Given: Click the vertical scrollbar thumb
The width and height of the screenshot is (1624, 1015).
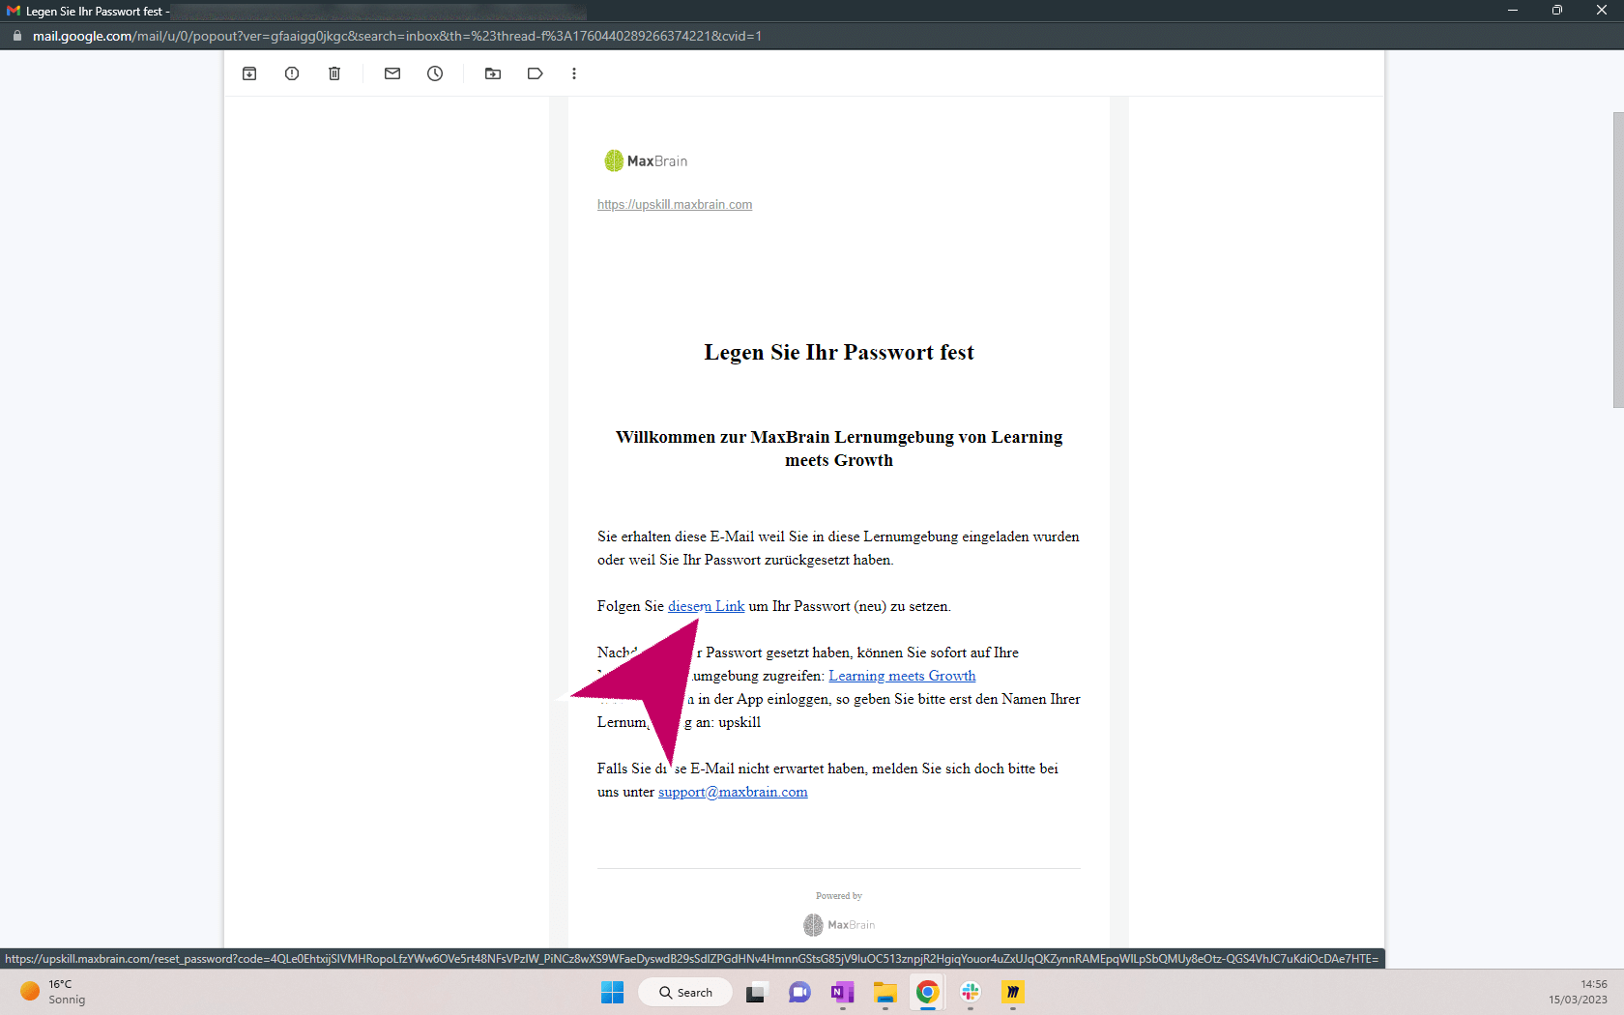Looking at the screenshot, I should pos(1618,259).
